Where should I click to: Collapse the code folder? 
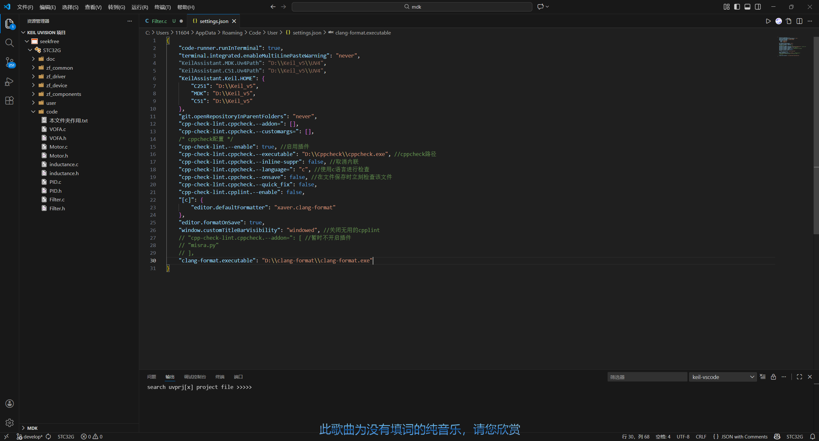pyautogui.click(x=33, y=112)
